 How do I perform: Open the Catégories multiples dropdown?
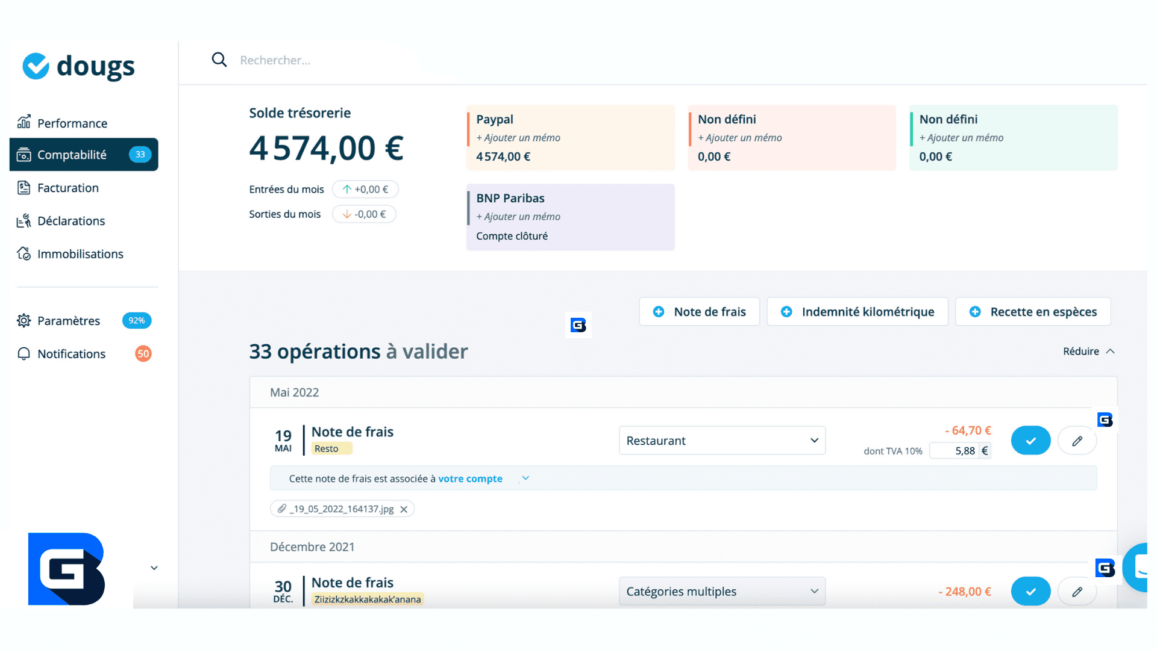(722, 592)
